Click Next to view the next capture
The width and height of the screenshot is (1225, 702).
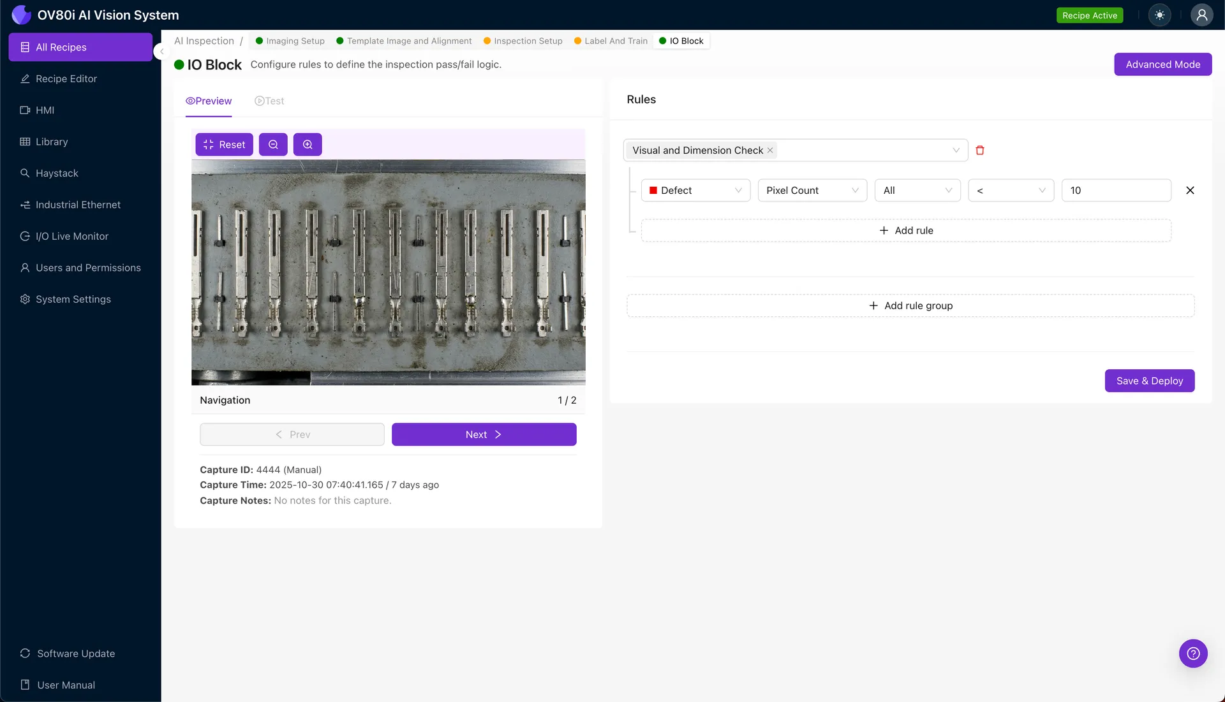(x=484, y=434)
